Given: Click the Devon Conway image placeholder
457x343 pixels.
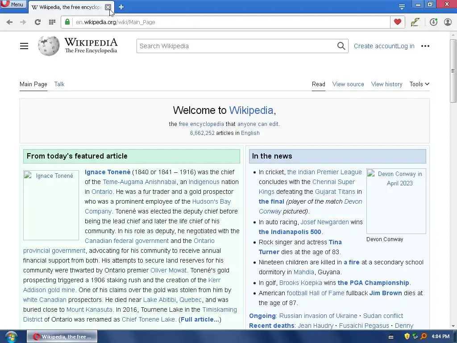Looking at the screenshot, I should pyautogui.click(x=396, y=201).
